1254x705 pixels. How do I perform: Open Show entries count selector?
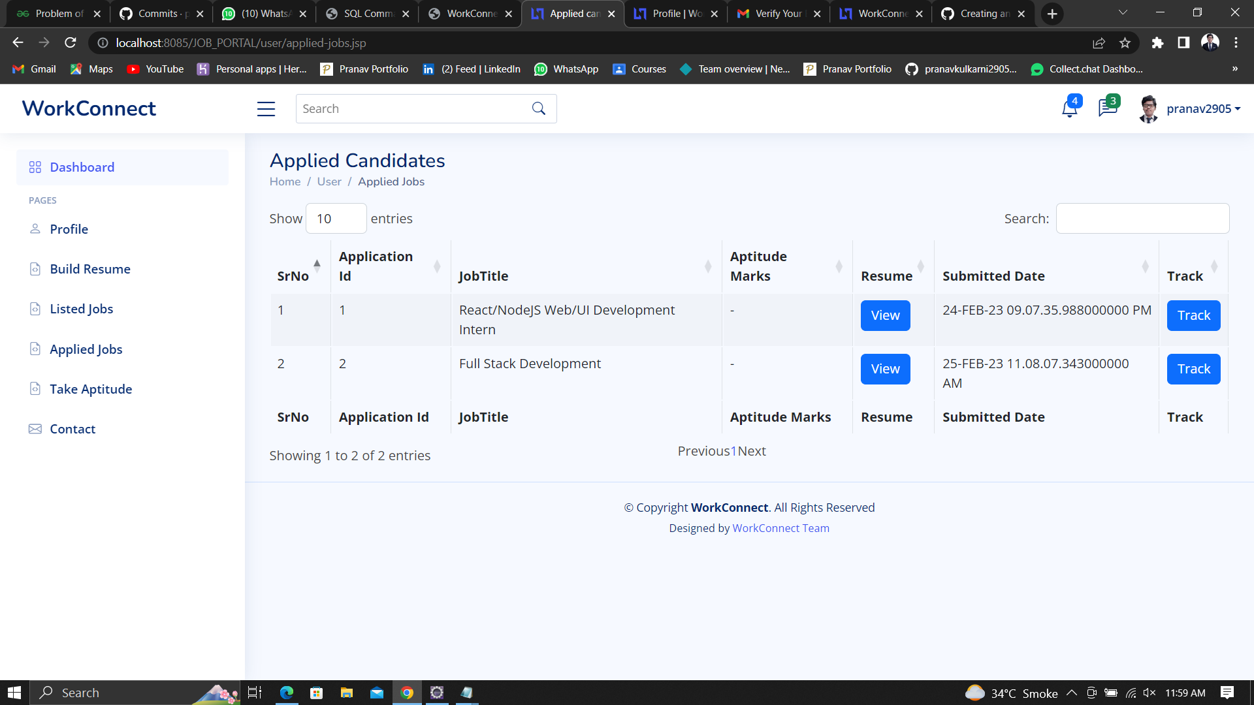click(x=336, y=219)
